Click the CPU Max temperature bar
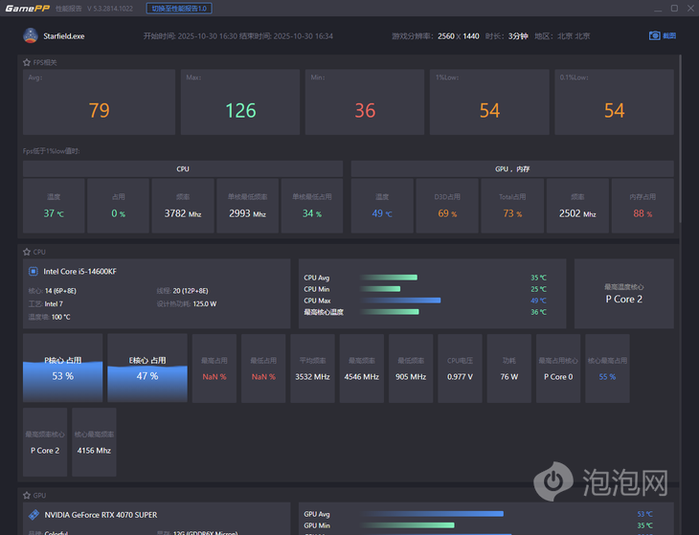Viewport: 699px width, 535px height. (x=401, y=301)
